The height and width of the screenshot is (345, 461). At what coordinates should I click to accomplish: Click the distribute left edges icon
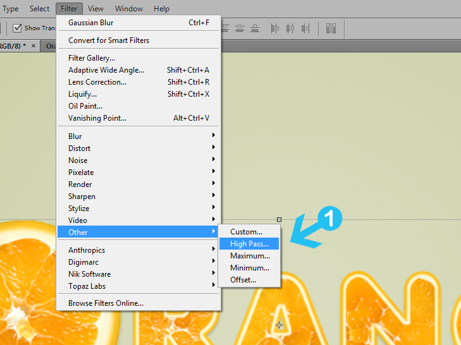[274, 28]
